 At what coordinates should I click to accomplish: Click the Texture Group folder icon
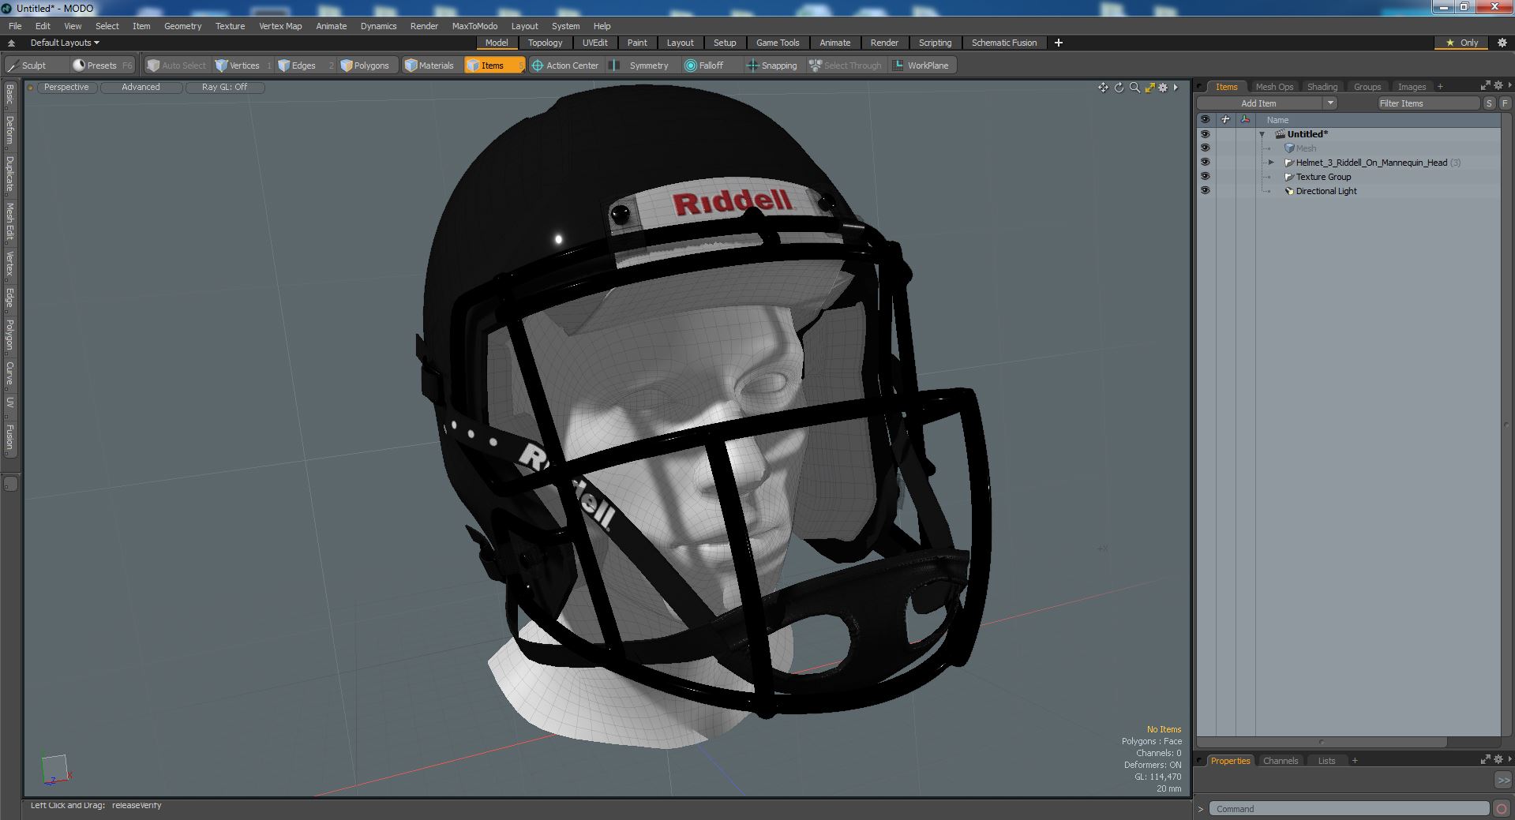(x=1289, y=177)
